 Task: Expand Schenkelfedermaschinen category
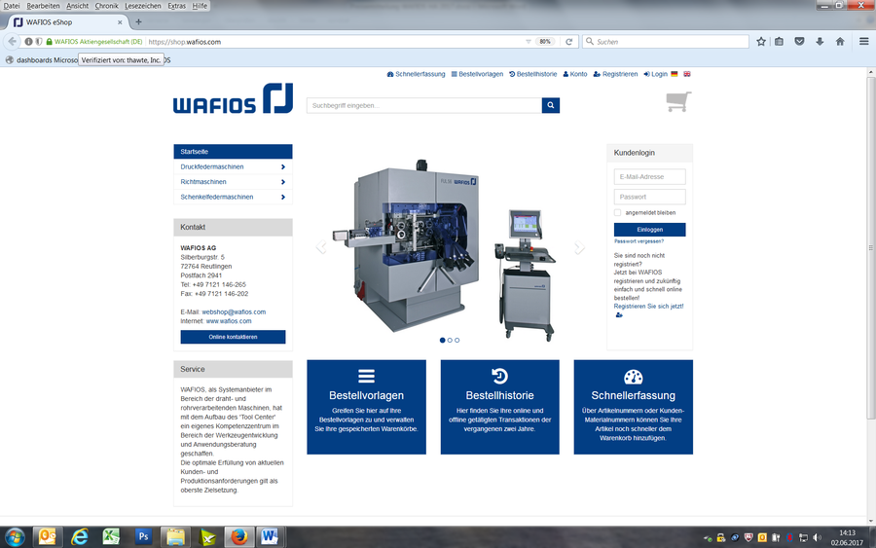click(282, 198)
